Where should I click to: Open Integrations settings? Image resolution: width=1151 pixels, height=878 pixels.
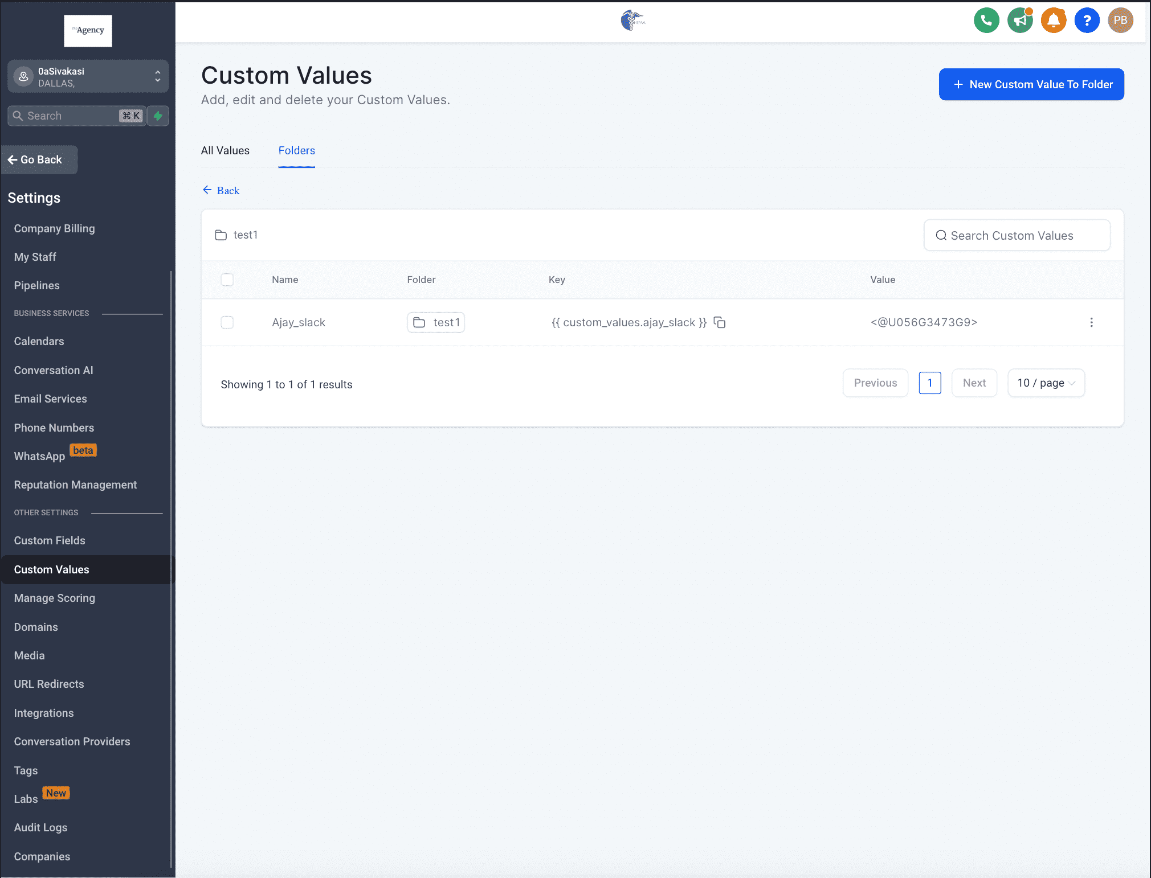point(44,713)
